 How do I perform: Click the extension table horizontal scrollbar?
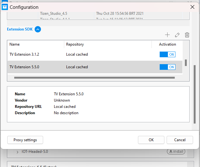click(x=94, y=77)
